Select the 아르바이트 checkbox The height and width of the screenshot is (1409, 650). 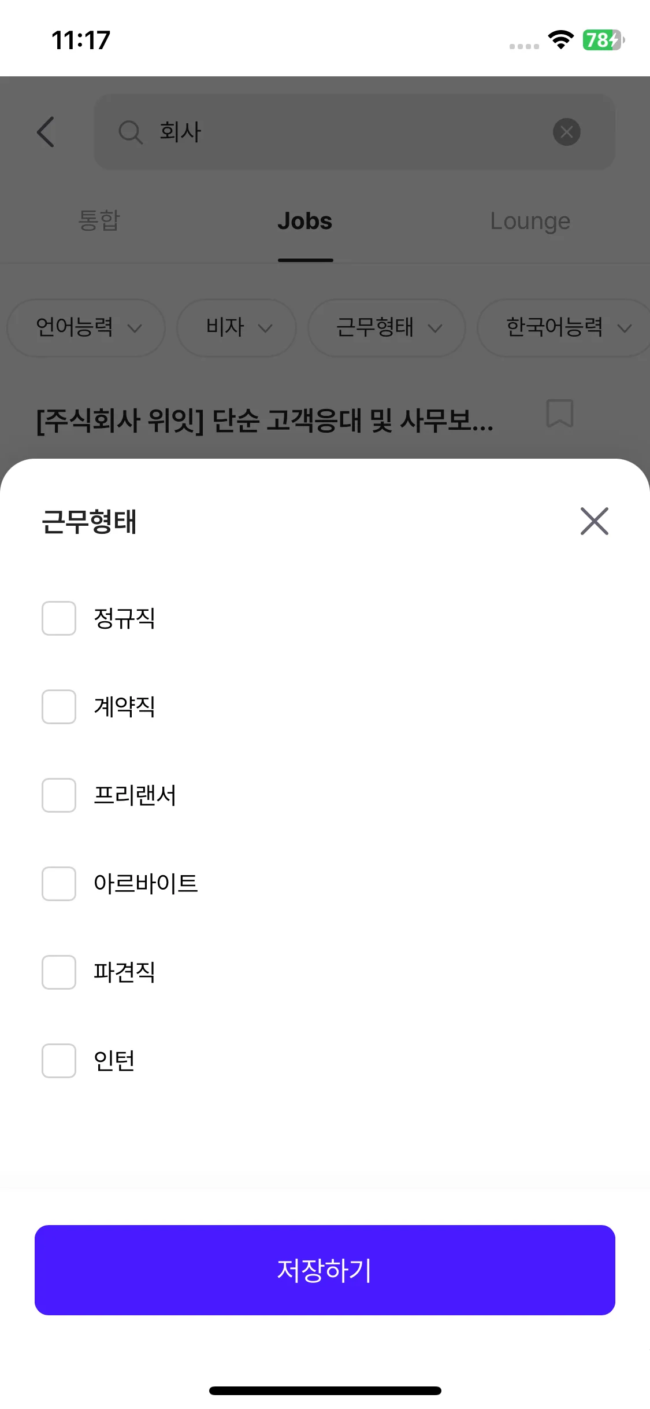(59, 884)
